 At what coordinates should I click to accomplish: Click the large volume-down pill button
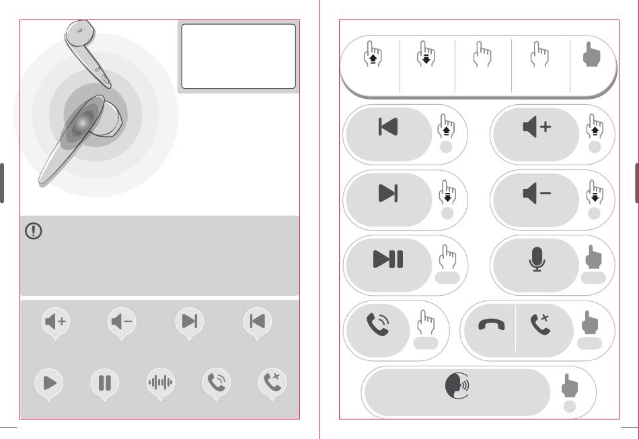click(x=536, y=200)
